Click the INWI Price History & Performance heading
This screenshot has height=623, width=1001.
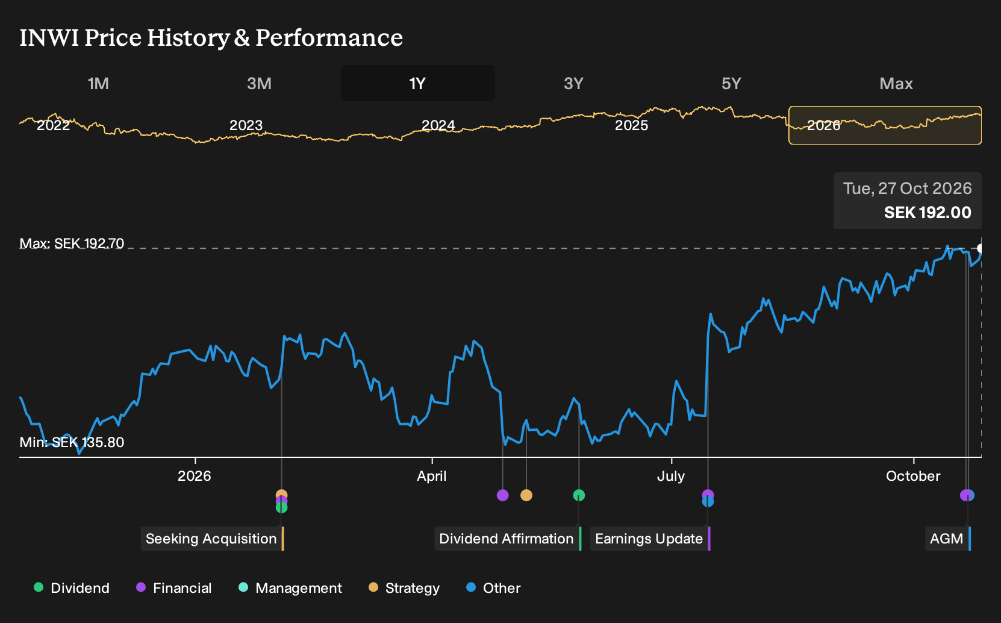click(x=211, y=37)
